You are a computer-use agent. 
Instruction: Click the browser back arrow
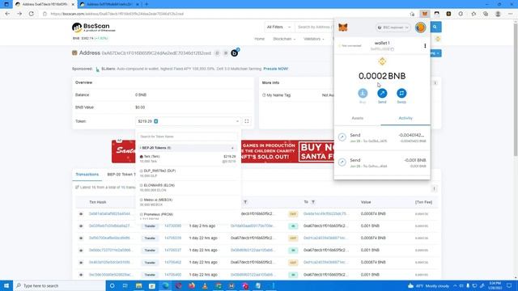(7, 14)
